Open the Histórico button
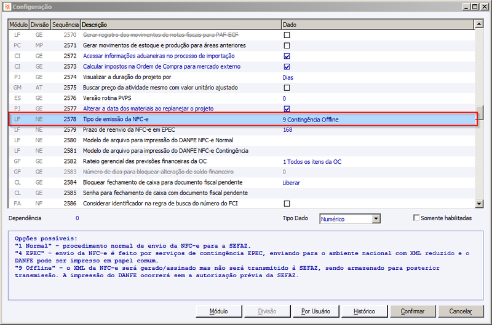 pos(364,312)
